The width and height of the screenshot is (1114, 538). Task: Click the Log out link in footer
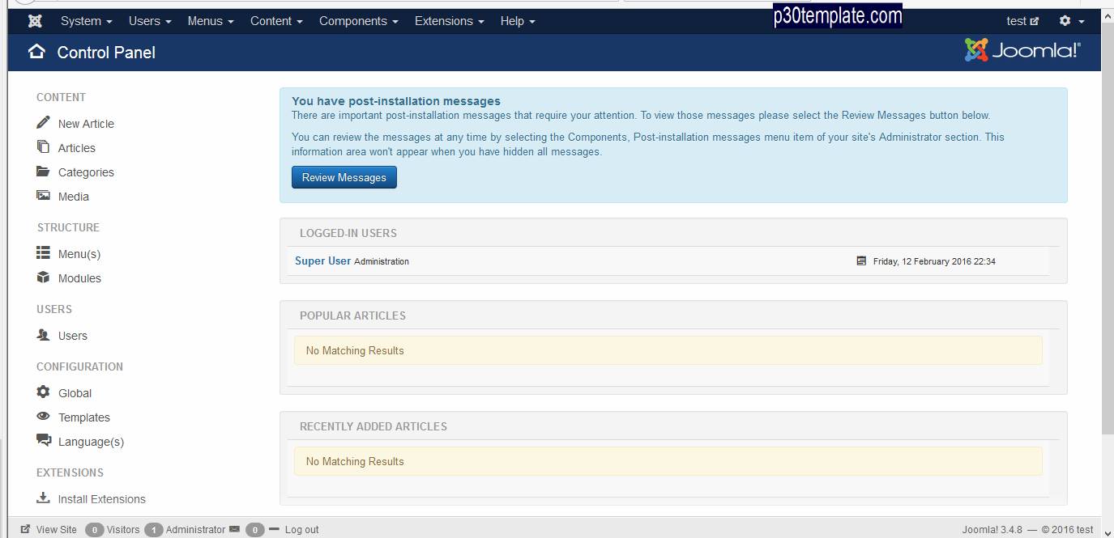301,529
